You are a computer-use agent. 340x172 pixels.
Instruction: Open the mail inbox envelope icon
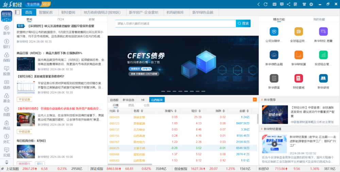[x=274, y=4]
